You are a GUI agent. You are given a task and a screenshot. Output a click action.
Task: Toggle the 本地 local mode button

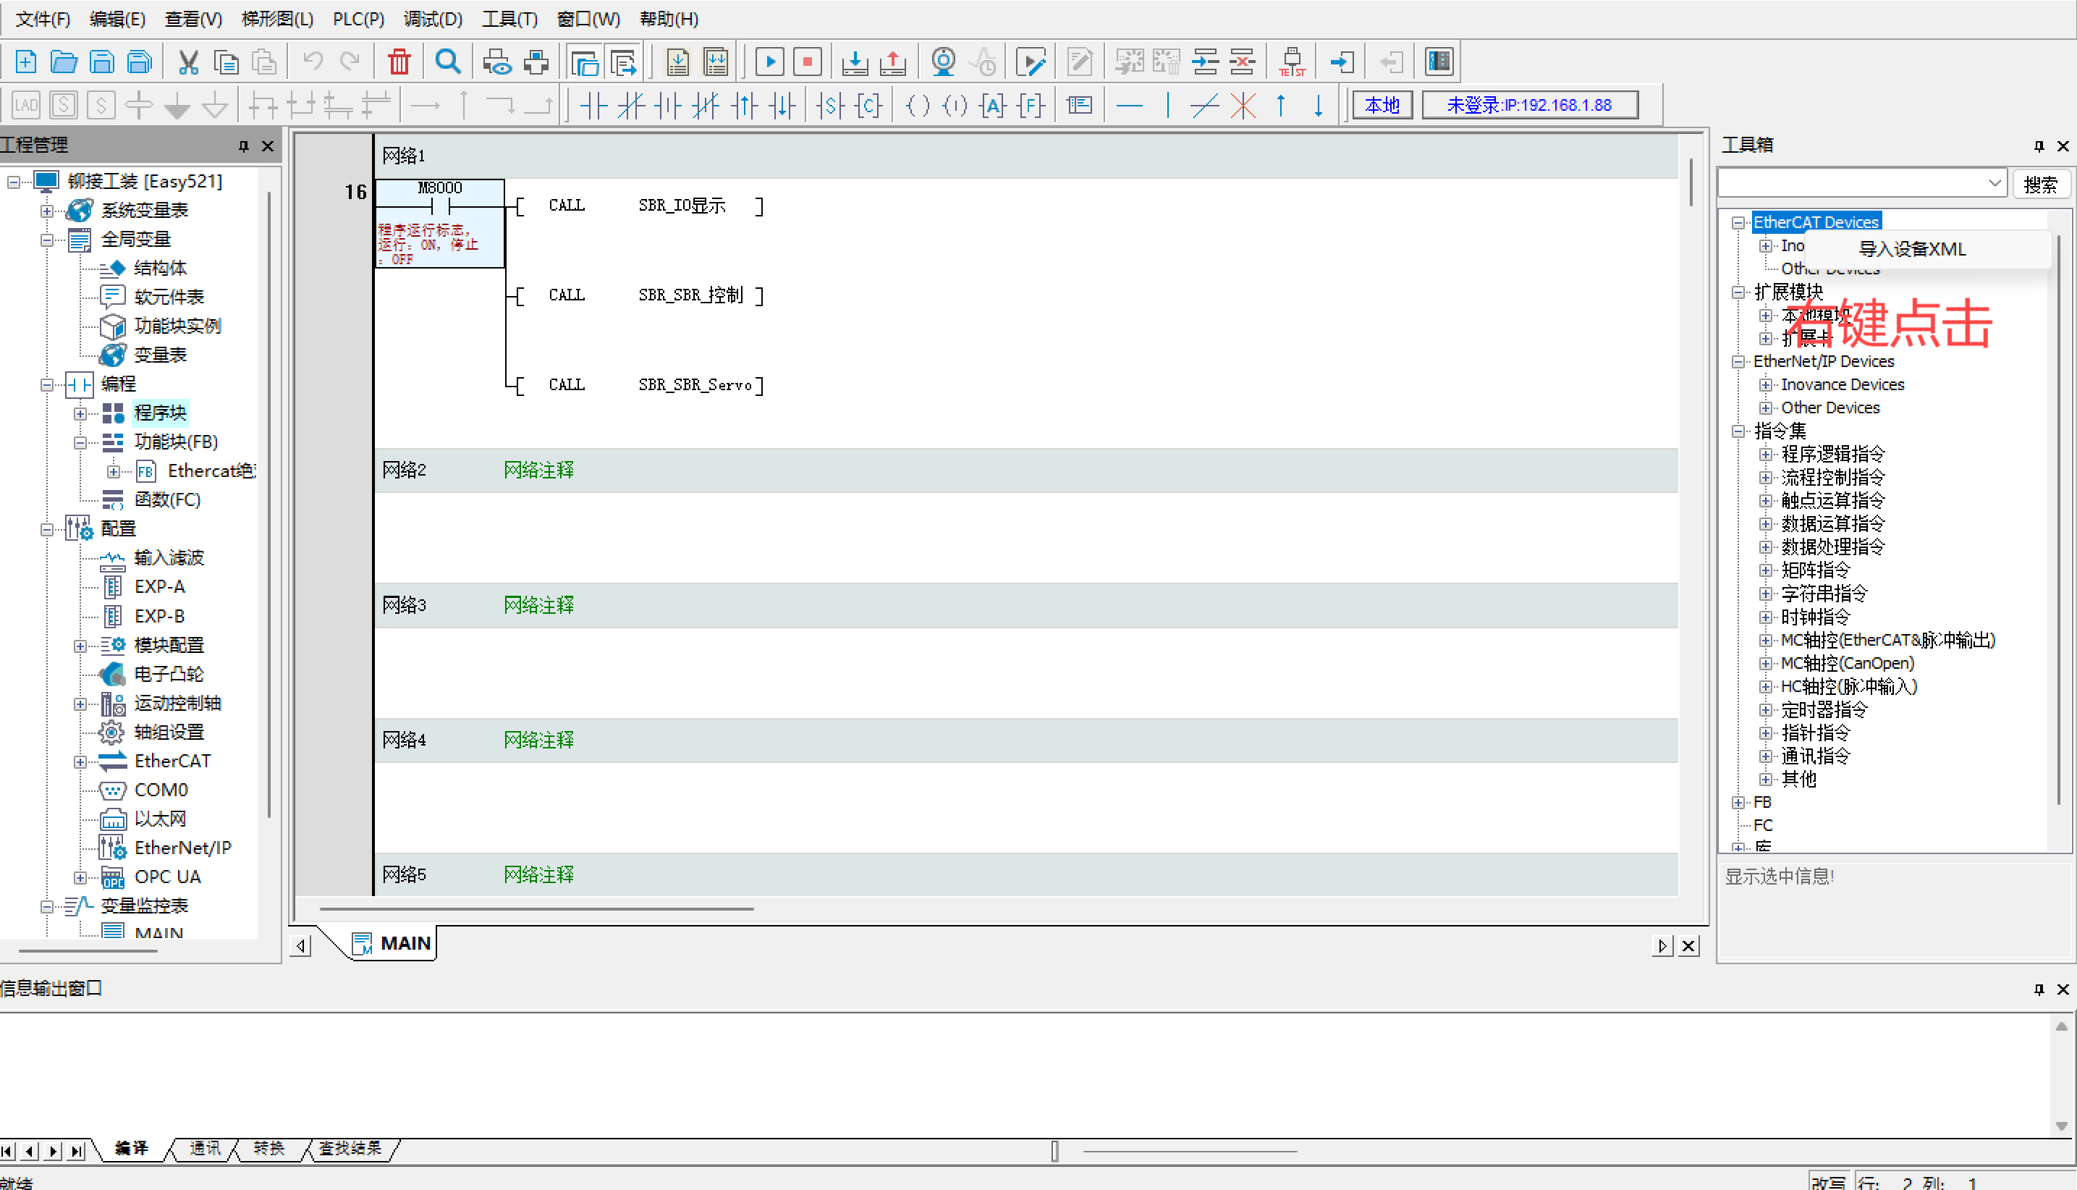[x=1382, y=106]
